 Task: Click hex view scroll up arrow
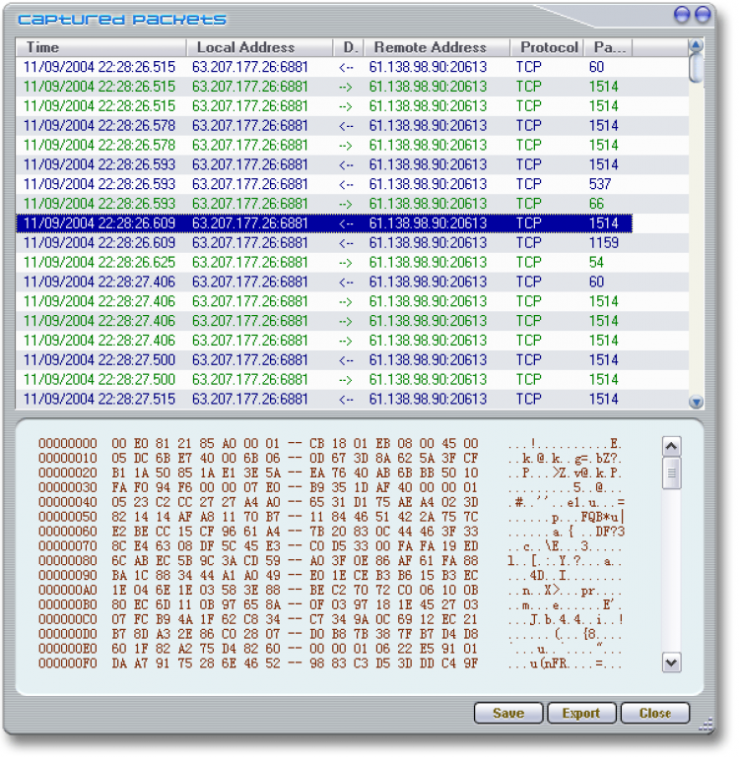click(x=671, y=447)
